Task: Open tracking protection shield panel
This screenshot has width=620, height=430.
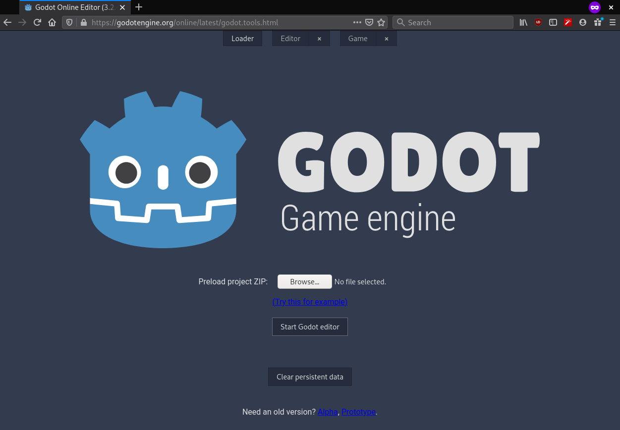Action: click(69, 22)
